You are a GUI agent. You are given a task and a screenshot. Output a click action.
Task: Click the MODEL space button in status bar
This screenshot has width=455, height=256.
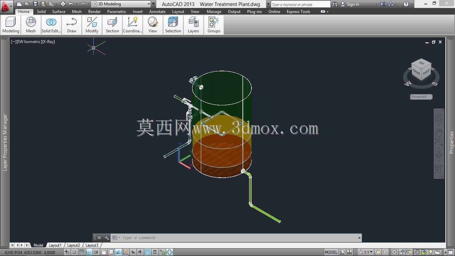coord(331,252)
